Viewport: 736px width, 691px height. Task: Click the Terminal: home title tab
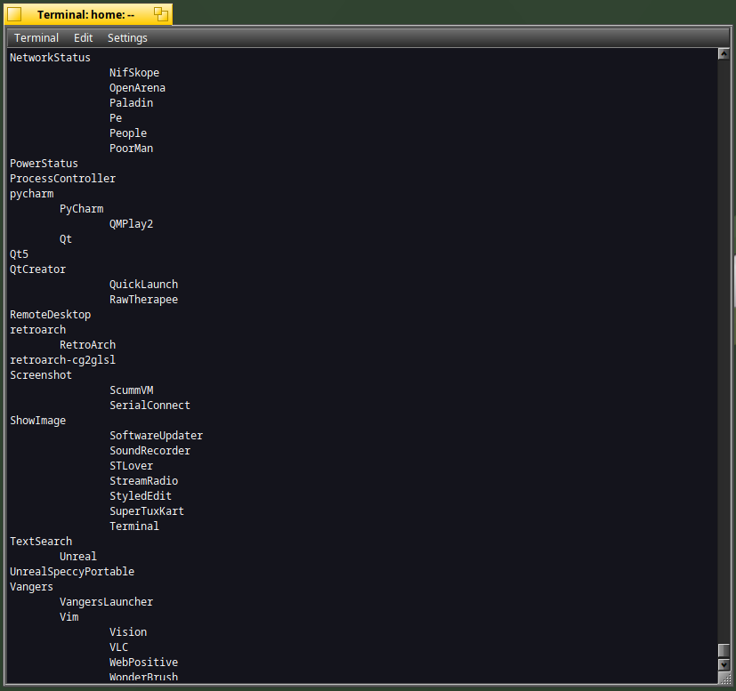[x=85, y=14]
